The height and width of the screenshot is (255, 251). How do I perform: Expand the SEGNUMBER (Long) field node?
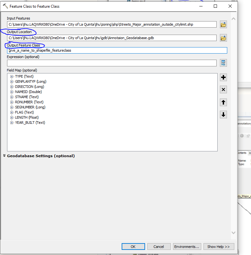point(12,107)
